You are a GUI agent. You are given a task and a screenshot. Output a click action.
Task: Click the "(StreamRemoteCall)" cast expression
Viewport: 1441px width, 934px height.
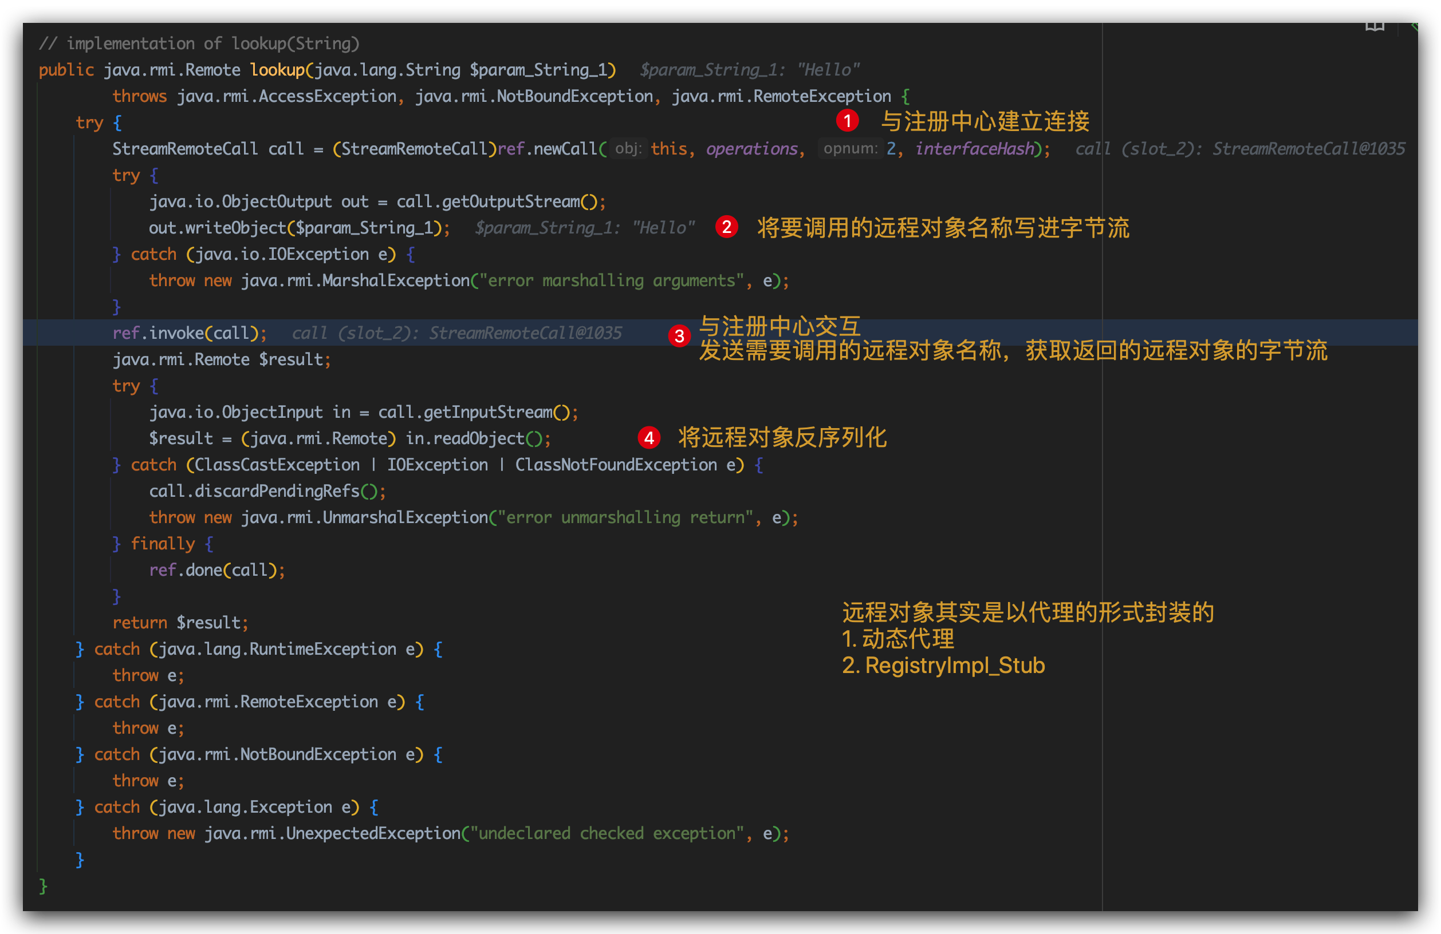pyautogui.click(x=414, y=149)
